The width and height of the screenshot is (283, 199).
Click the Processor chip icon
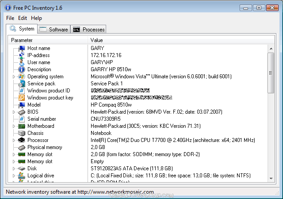tap(22, 140)
